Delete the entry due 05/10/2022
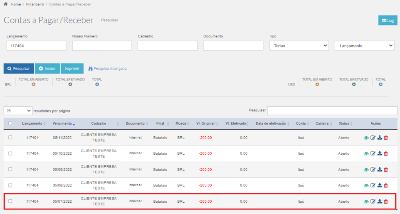 [386, 153]
